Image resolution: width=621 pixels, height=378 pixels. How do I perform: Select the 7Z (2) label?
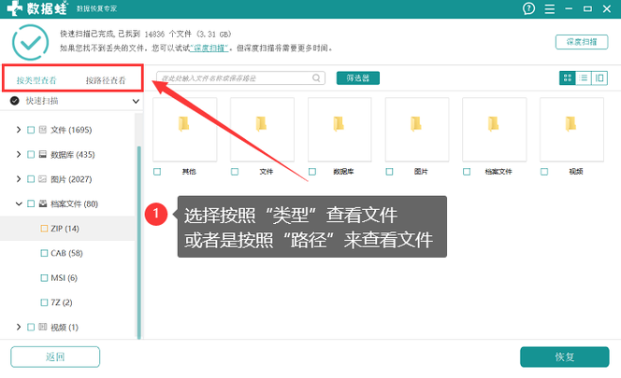point(62,302)
